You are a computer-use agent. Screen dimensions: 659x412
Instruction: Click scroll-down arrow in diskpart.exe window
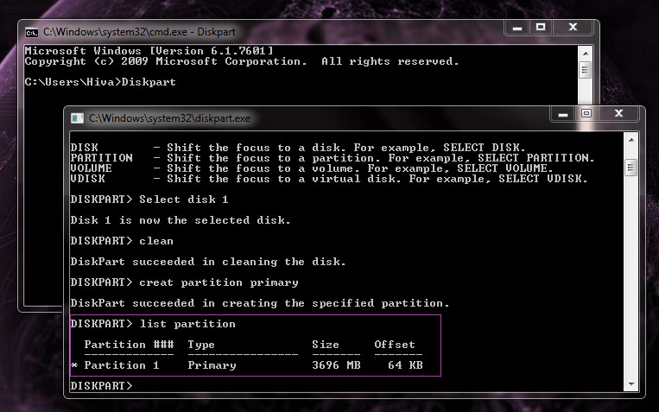tap(631, 383)
